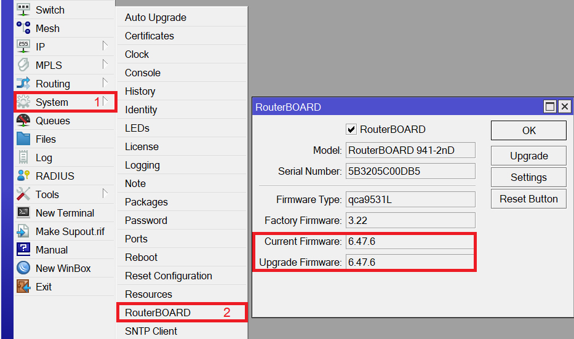
Task: Open the License entry
Action: [x=182, y=146]
